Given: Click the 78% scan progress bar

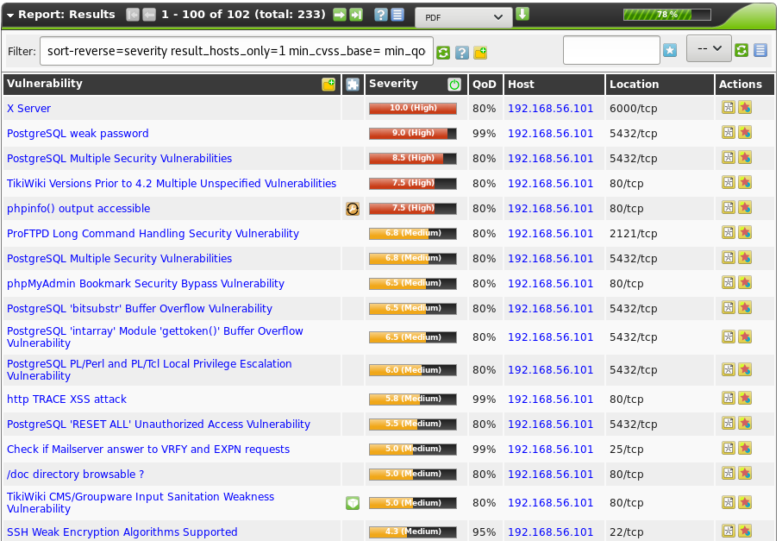Looking at the screenshot, I should click(666, 15).
